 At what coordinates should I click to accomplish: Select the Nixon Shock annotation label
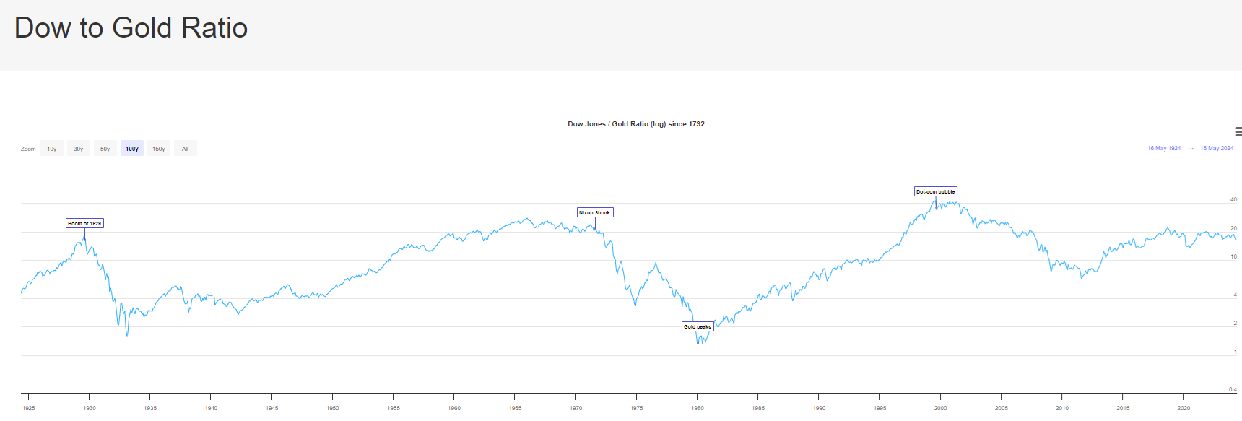[x=595, y=212]
